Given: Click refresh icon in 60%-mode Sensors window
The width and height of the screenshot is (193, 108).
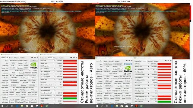Looking at the screenshot, I should (x=168, y=61).
